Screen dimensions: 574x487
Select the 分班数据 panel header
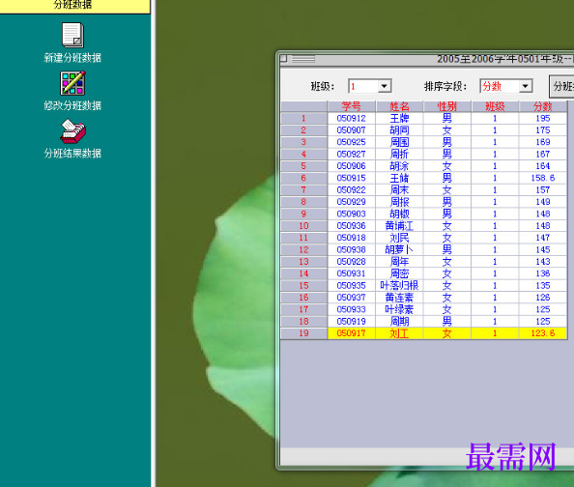coord(74,6)
